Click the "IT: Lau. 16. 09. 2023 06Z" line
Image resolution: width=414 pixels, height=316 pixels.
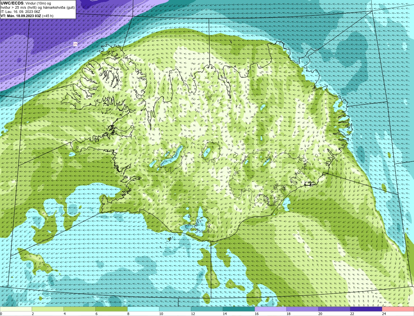(x=20, y=12)
